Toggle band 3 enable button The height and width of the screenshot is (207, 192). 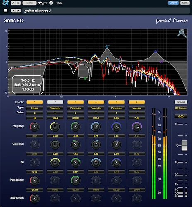coord(75,102)
